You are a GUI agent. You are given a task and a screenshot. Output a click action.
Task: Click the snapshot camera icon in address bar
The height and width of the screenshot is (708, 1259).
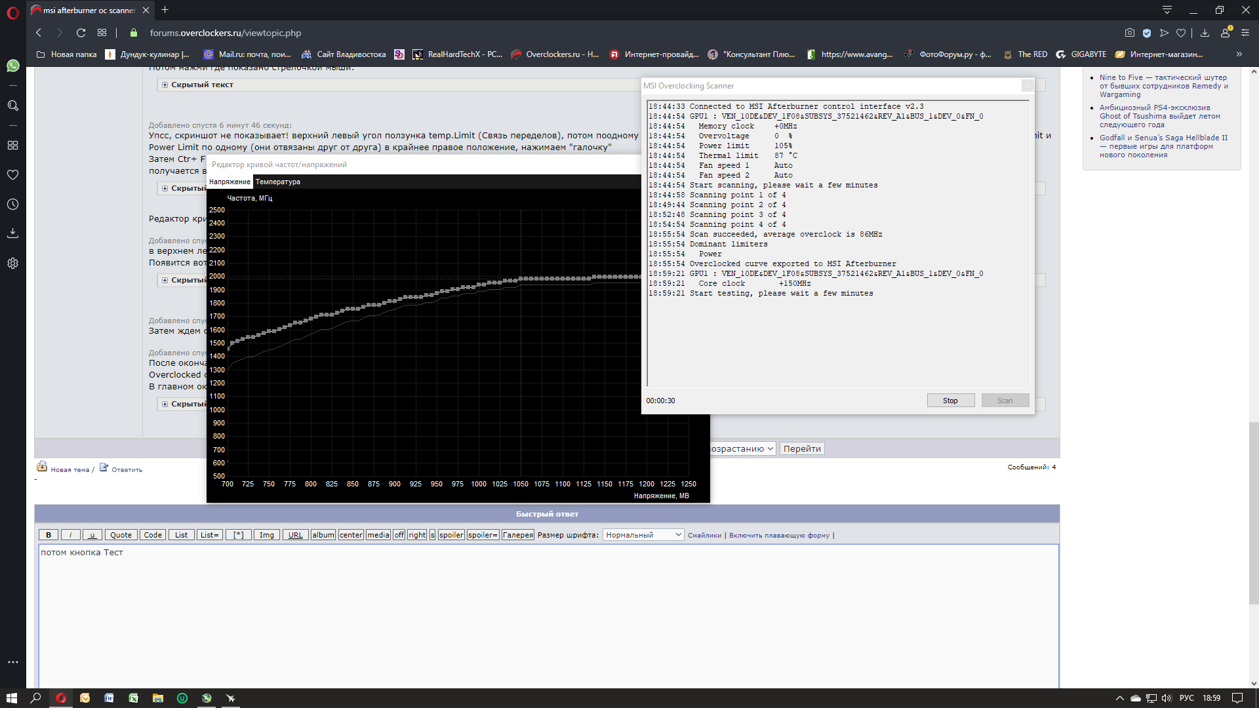[1129, 33]
